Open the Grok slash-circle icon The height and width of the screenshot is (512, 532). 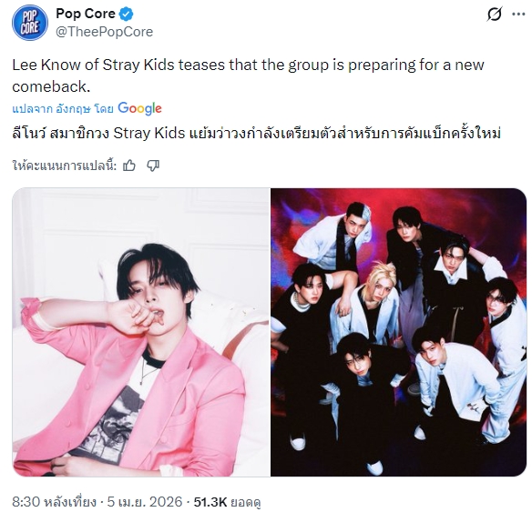(494, 15)
